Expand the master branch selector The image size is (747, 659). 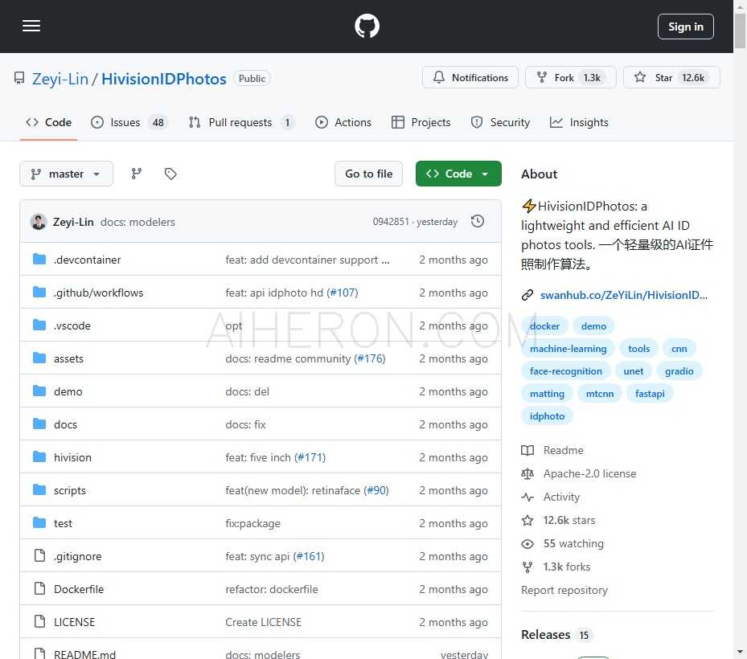point(66,174)
